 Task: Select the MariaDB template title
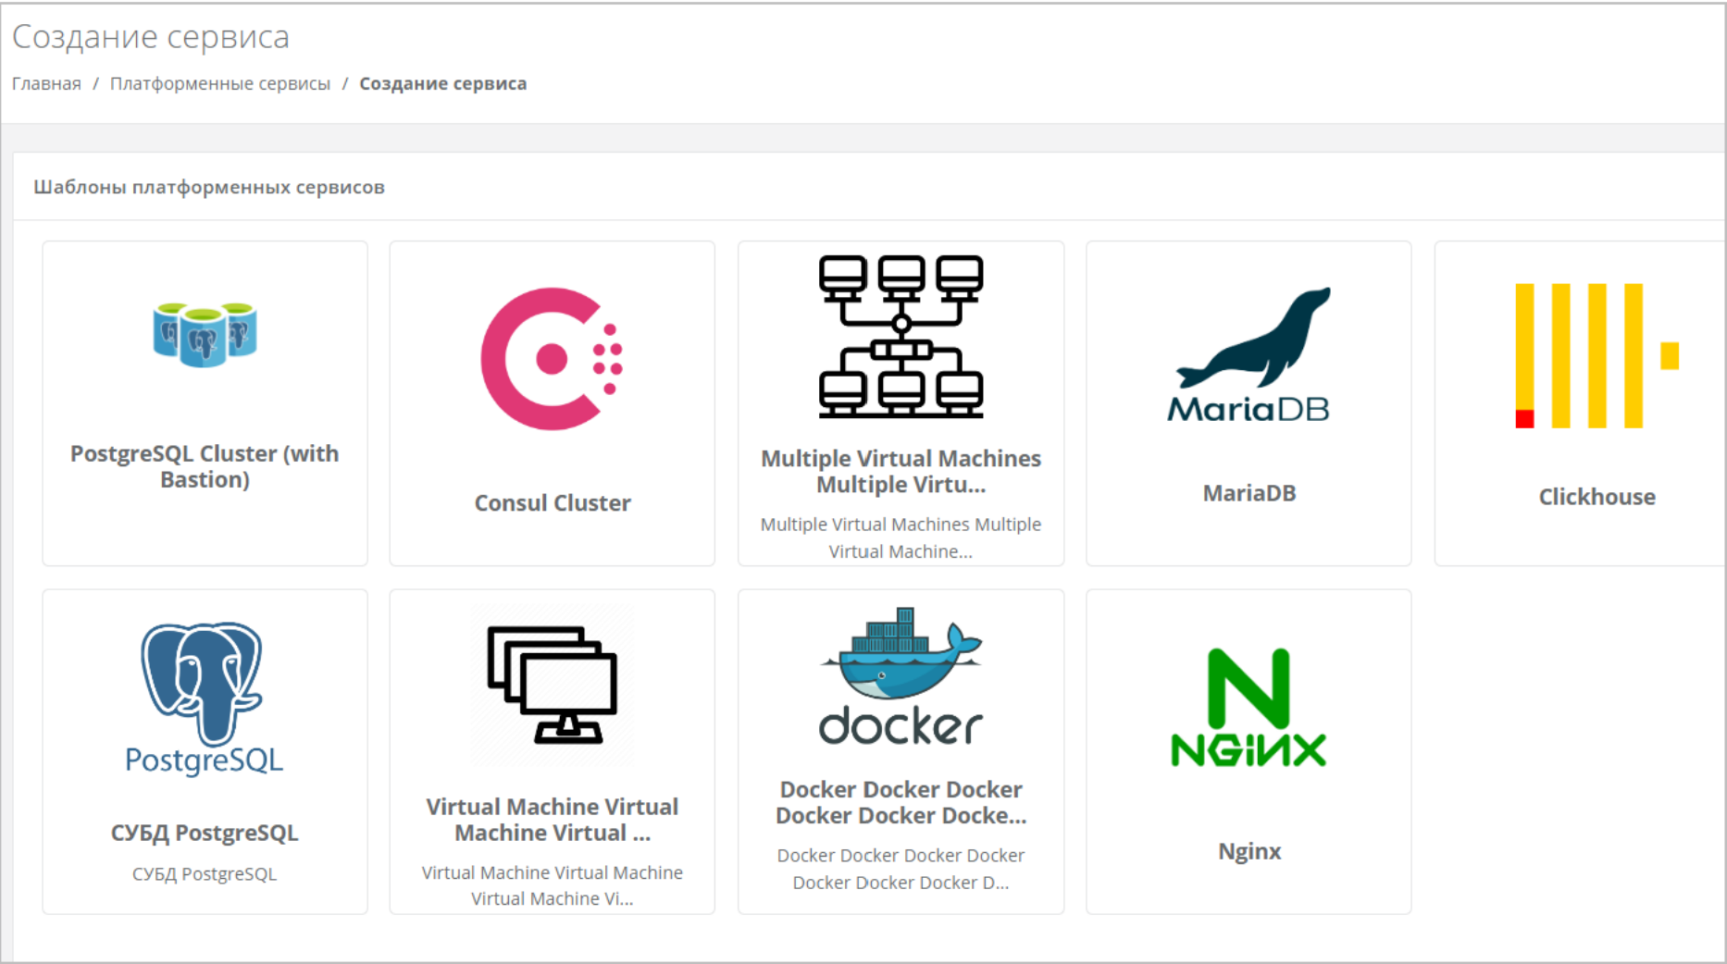coord(1249,493)
